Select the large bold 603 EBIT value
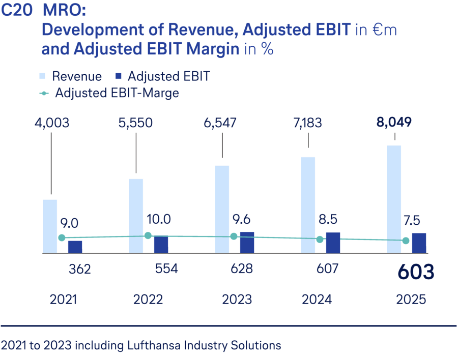The image size is (458, 358). [x=415, y=272]
